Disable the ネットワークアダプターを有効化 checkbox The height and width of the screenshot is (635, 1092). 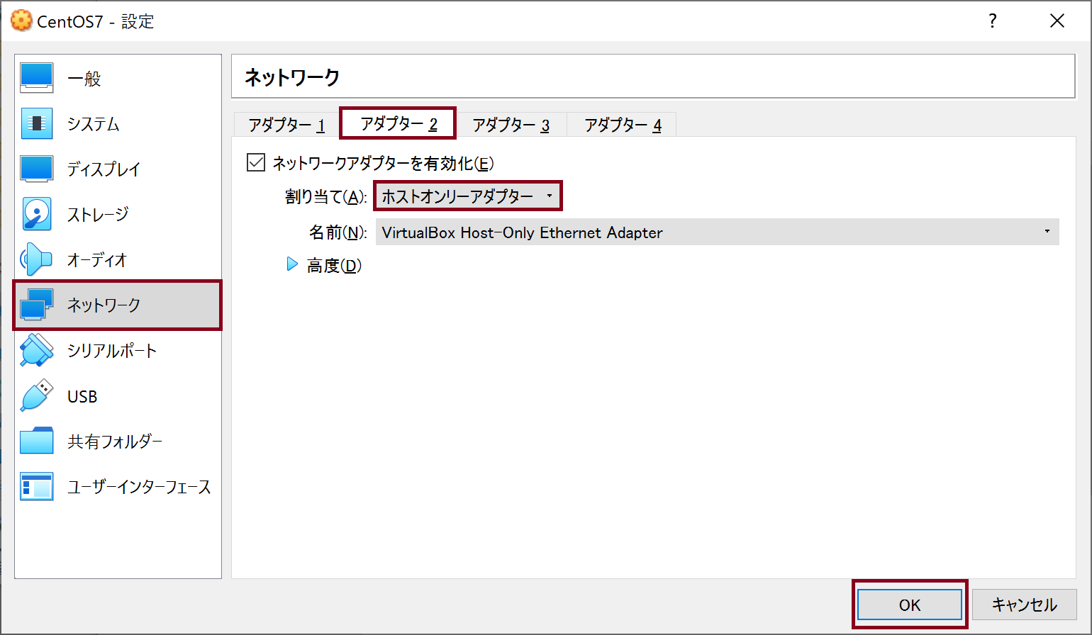pyautogui.click(x=255, y=162)
